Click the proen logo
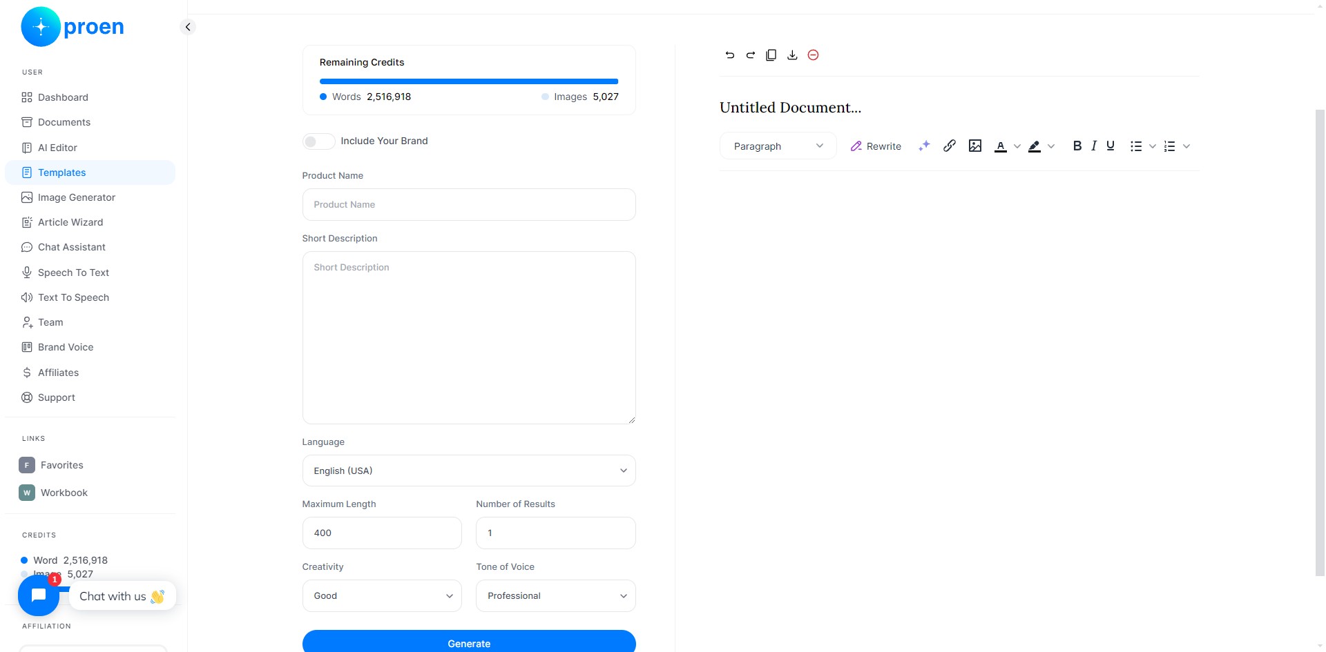 point(73,27)
